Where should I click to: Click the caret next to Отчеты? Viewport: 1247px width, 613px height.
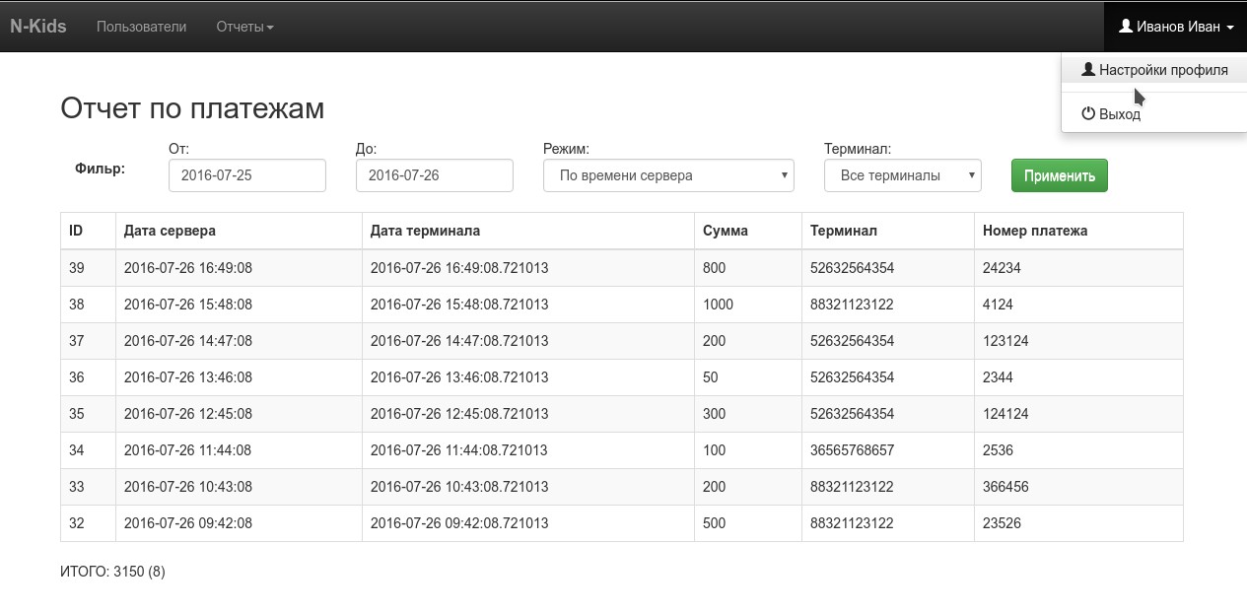pos(270,28)
